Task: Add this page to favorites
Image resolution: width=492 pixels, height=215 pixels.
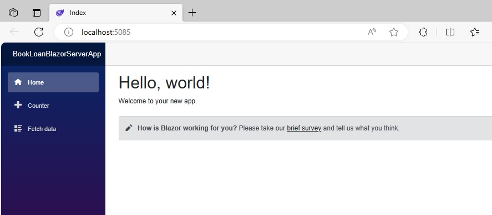Action: [x=393, y=32]
